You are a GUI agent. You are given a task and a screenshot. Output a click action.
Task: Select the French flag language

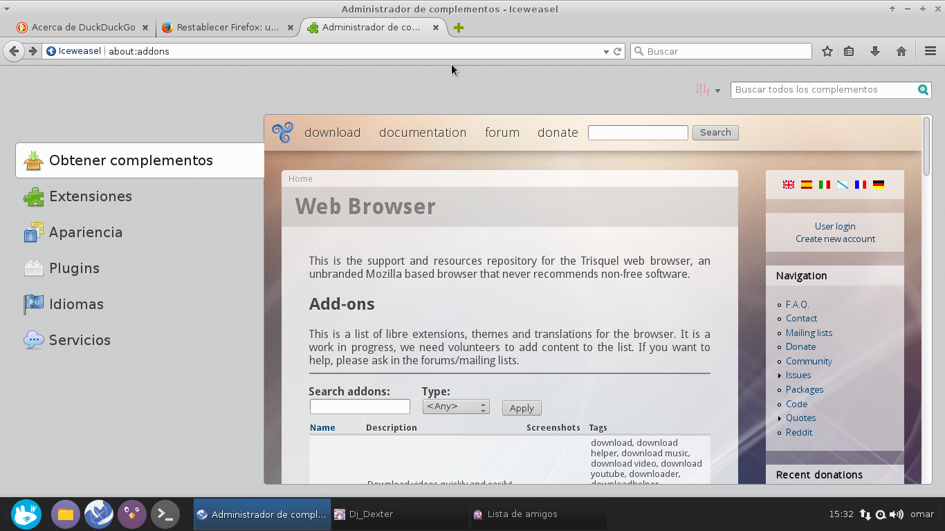click(861, 185)
